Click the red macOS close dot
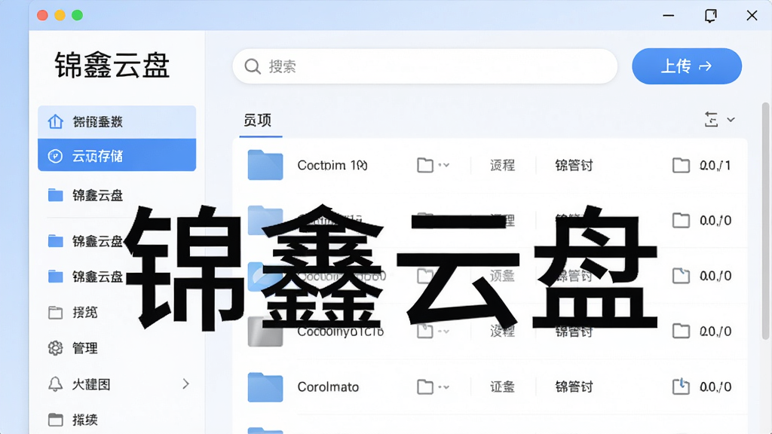 click(42, 15)
